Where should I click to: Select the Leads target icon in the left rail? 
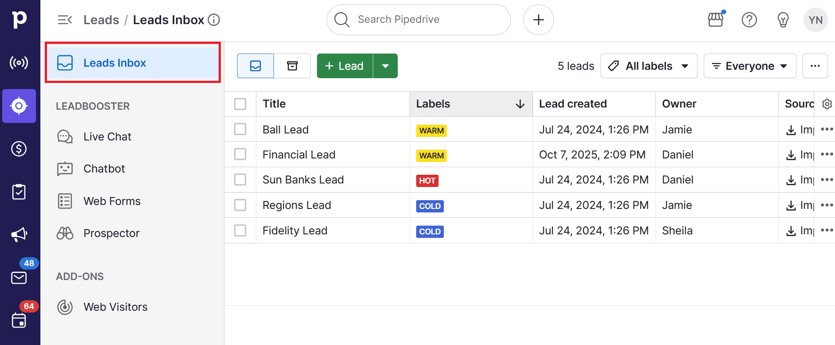[19, 106]
